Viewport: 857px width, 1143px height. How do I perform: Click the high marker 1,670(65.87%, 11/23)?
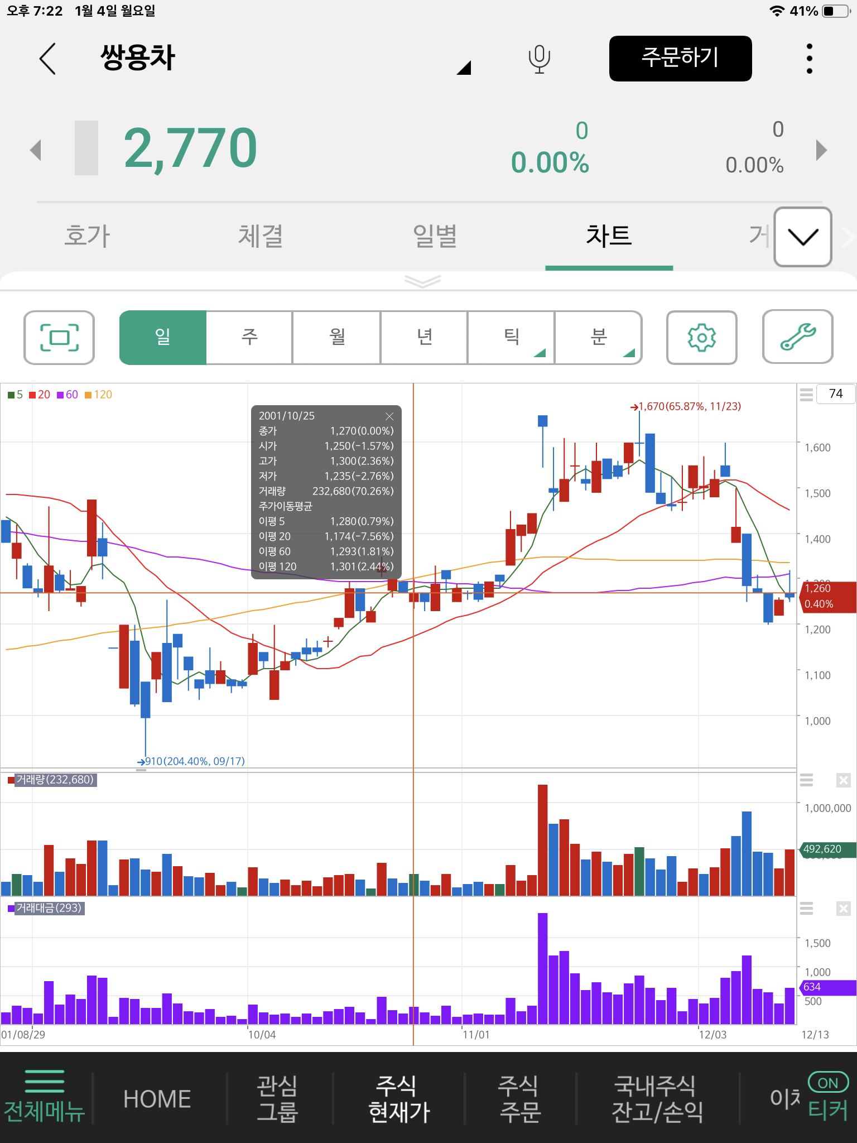(685, 406)
